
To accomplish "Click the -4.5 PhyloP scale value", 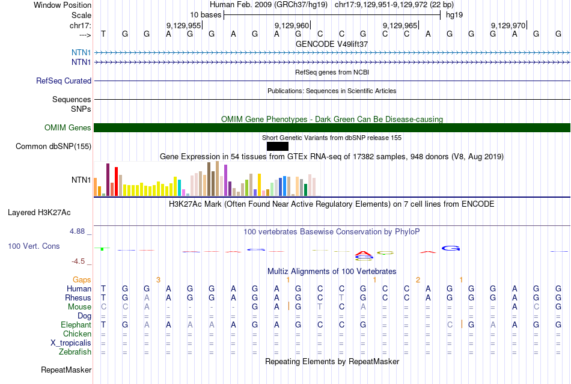I will coord(78,261).
